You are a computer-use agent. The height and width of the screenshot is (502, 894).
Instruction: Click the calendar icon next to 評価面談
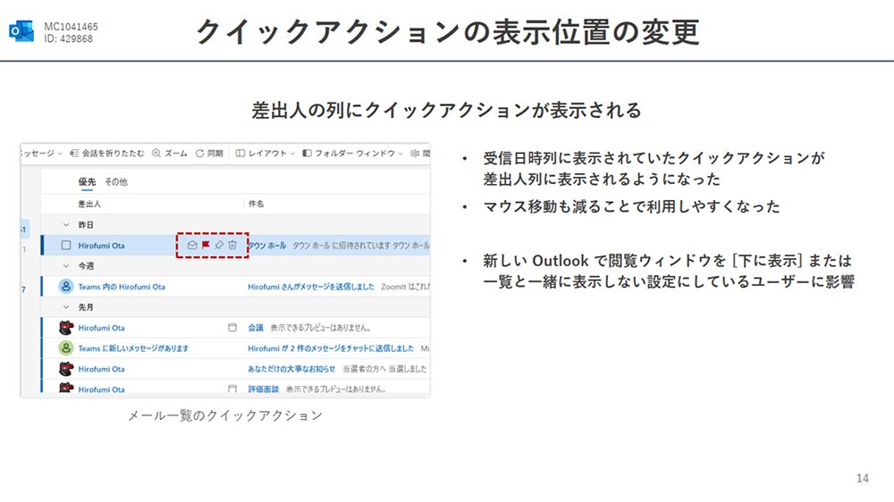coord(232,389)
